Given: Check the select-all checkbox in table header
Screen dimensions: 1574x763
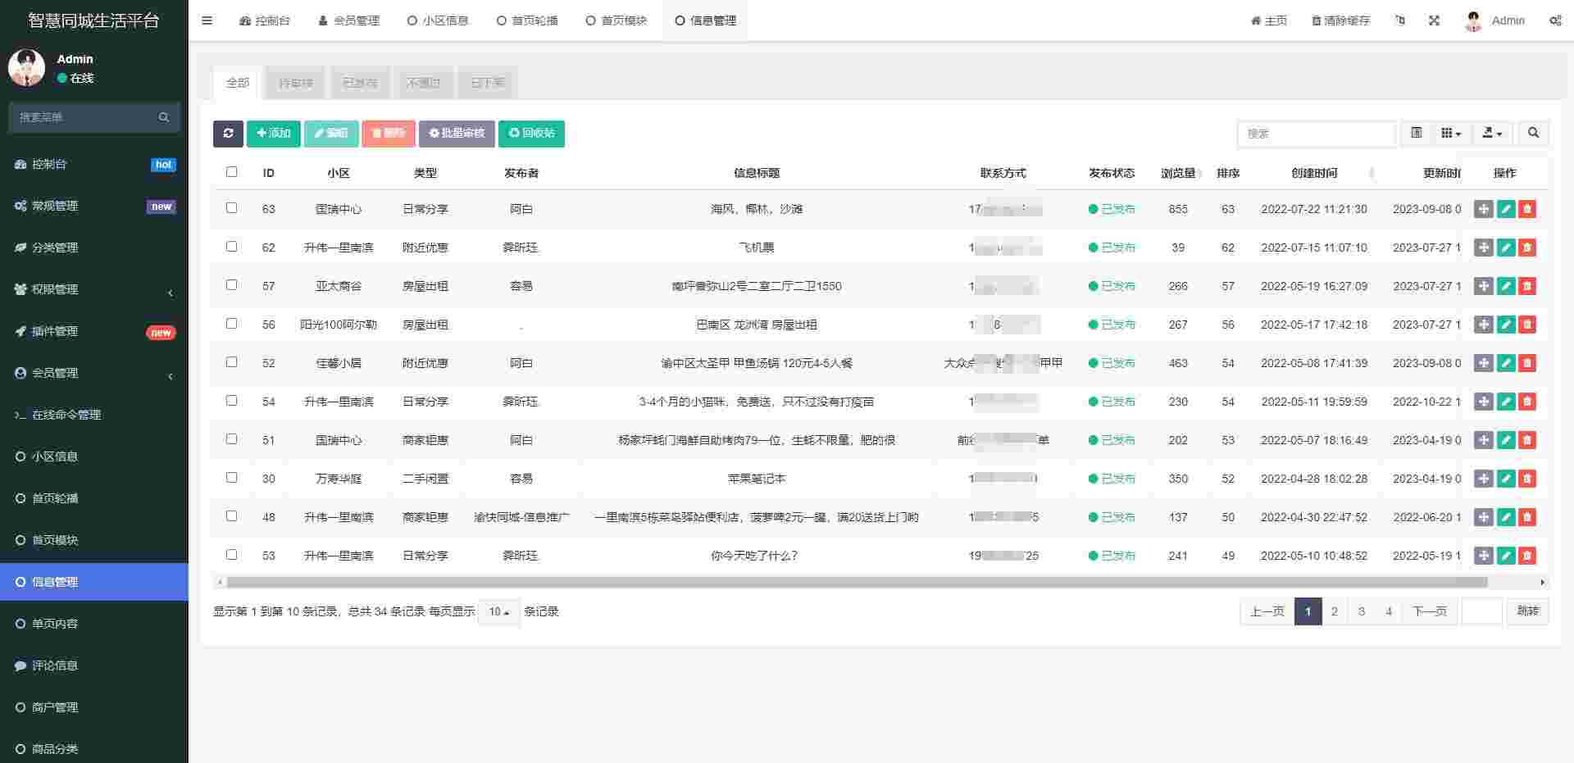Looking at the screenshot, I should [x=231, y=172].
